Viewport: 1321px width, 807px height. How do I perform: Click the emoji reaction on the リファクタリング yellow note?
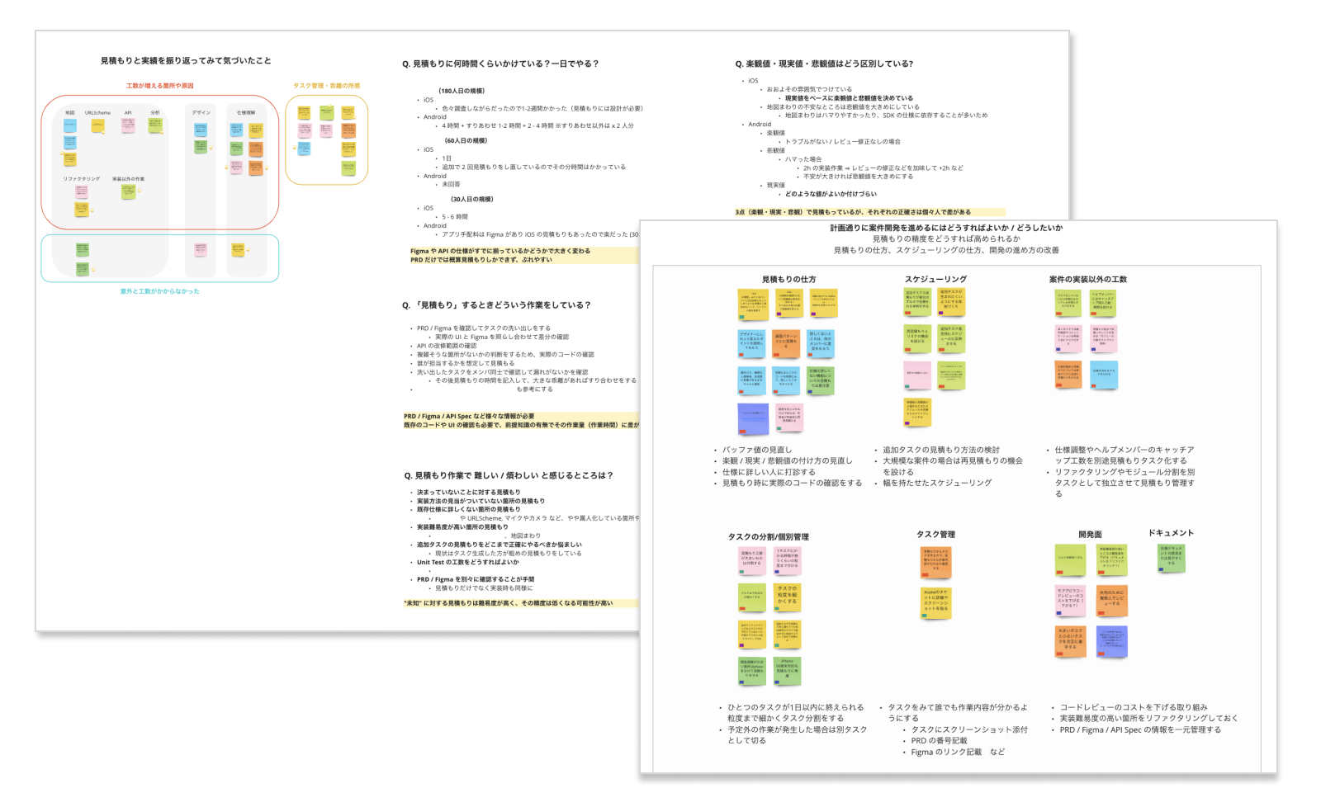coord(92,210)
